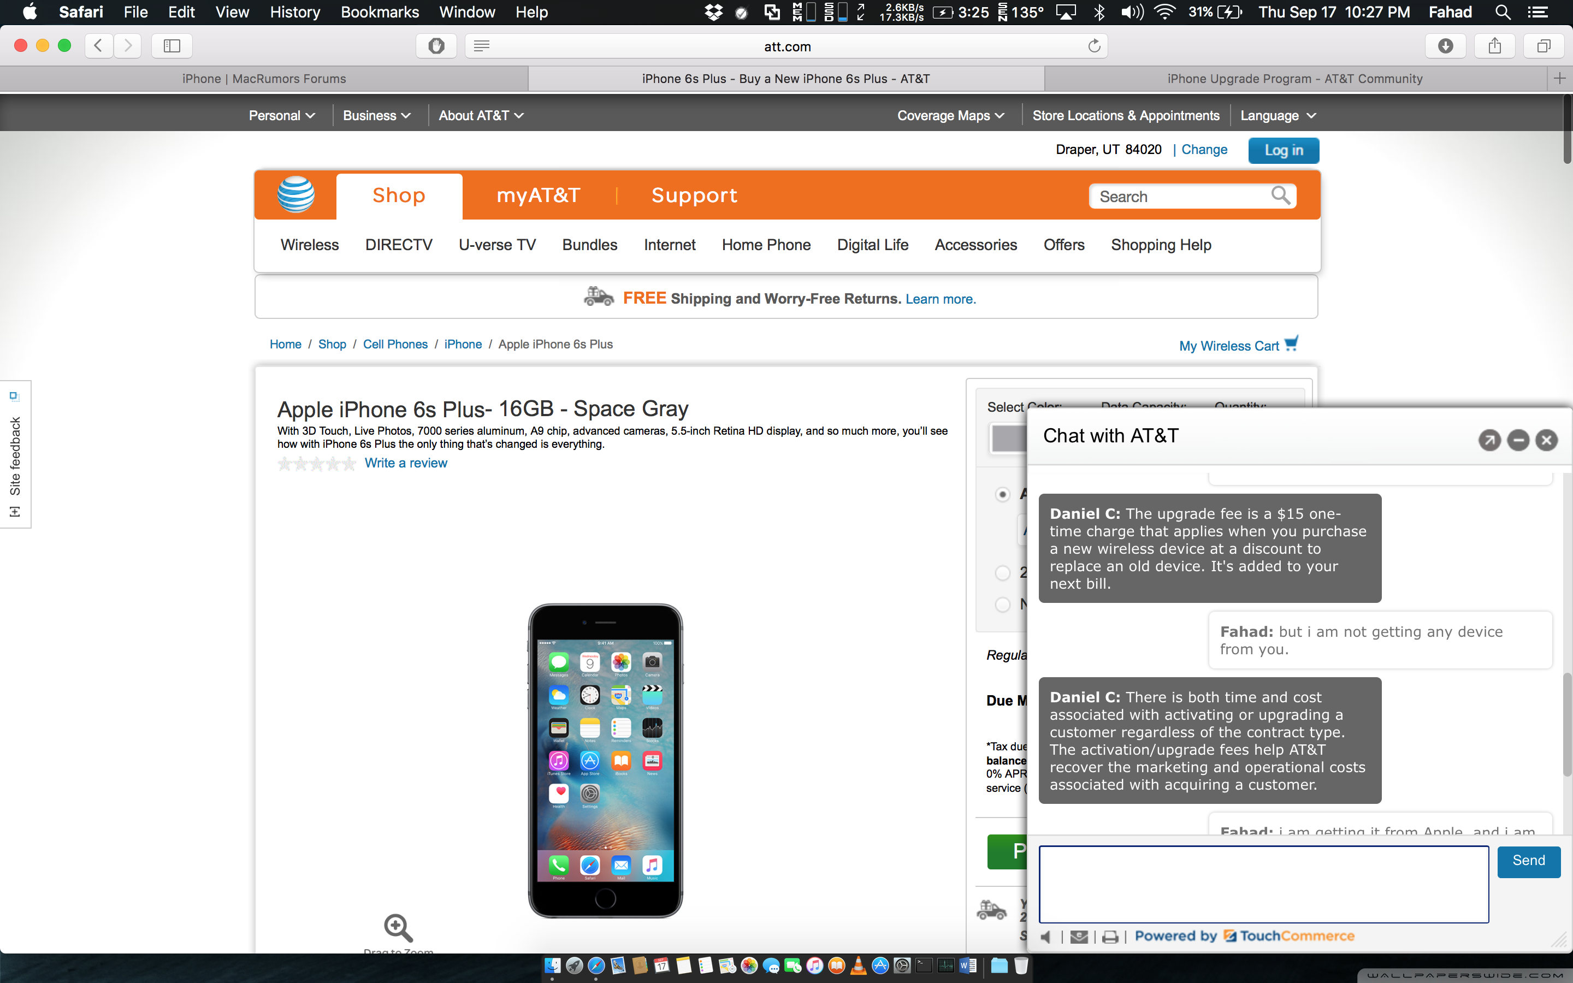Email the chat transcript via envelope icon
This screenshot has height=983, width=1573.
1079,937
